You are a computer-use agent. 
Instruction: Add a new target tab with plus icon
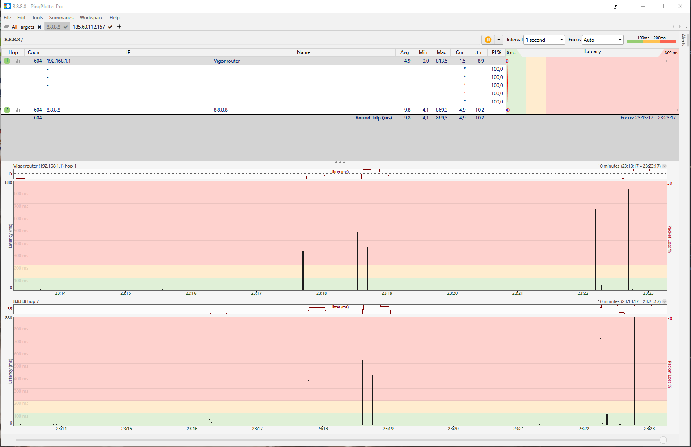119,27
